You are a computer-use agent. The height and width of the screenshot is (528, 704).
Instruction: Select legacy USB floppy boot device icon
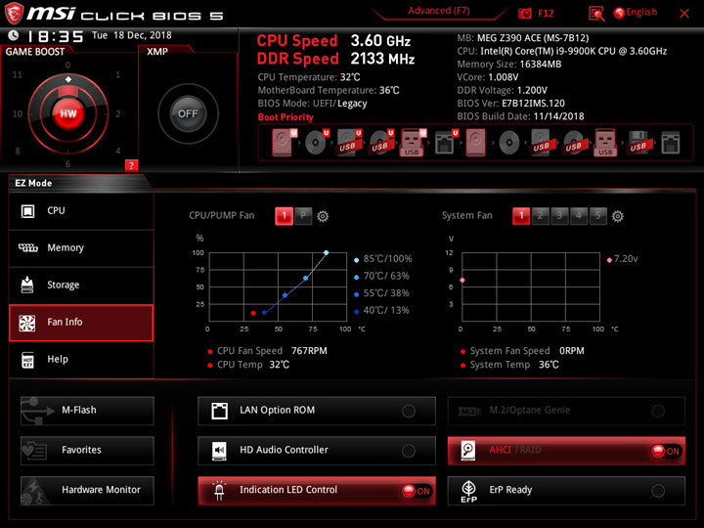pyautogui.click(x=638, y=143)
